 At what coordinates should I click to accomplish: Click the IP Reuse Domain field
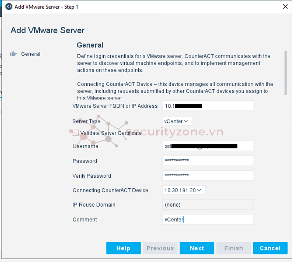click(x=208, y=205)
